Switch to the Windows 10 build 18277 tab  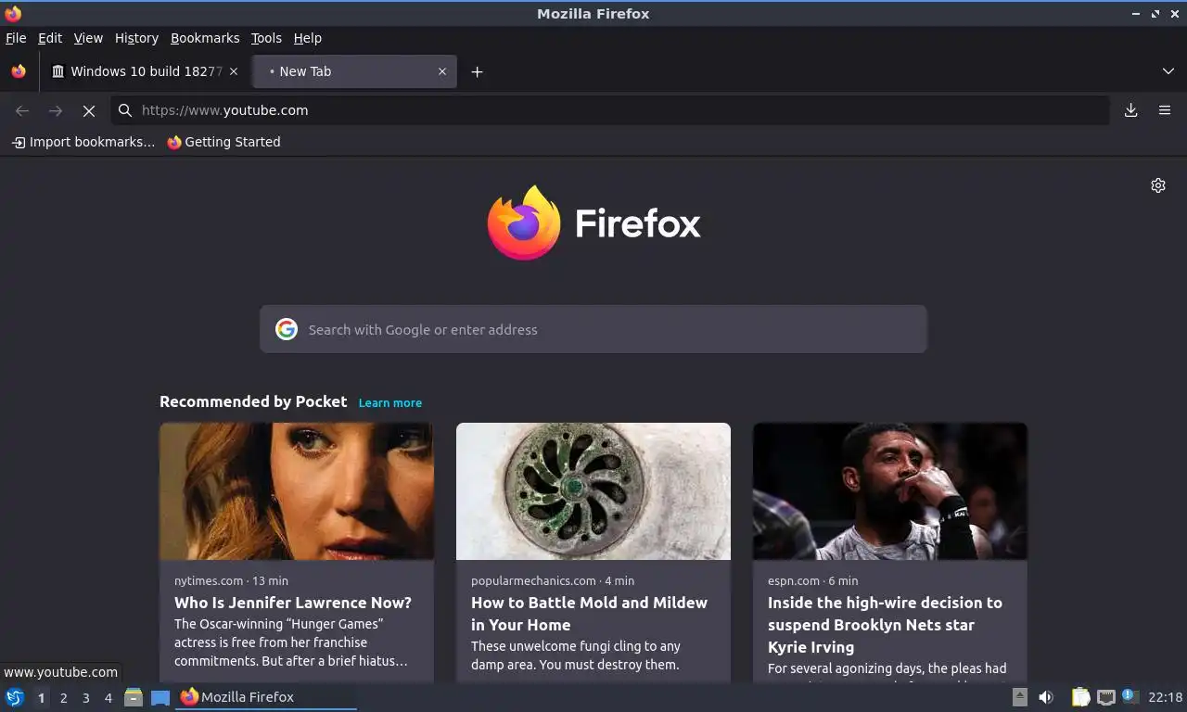pyautogui.click(x=145, y=71)
